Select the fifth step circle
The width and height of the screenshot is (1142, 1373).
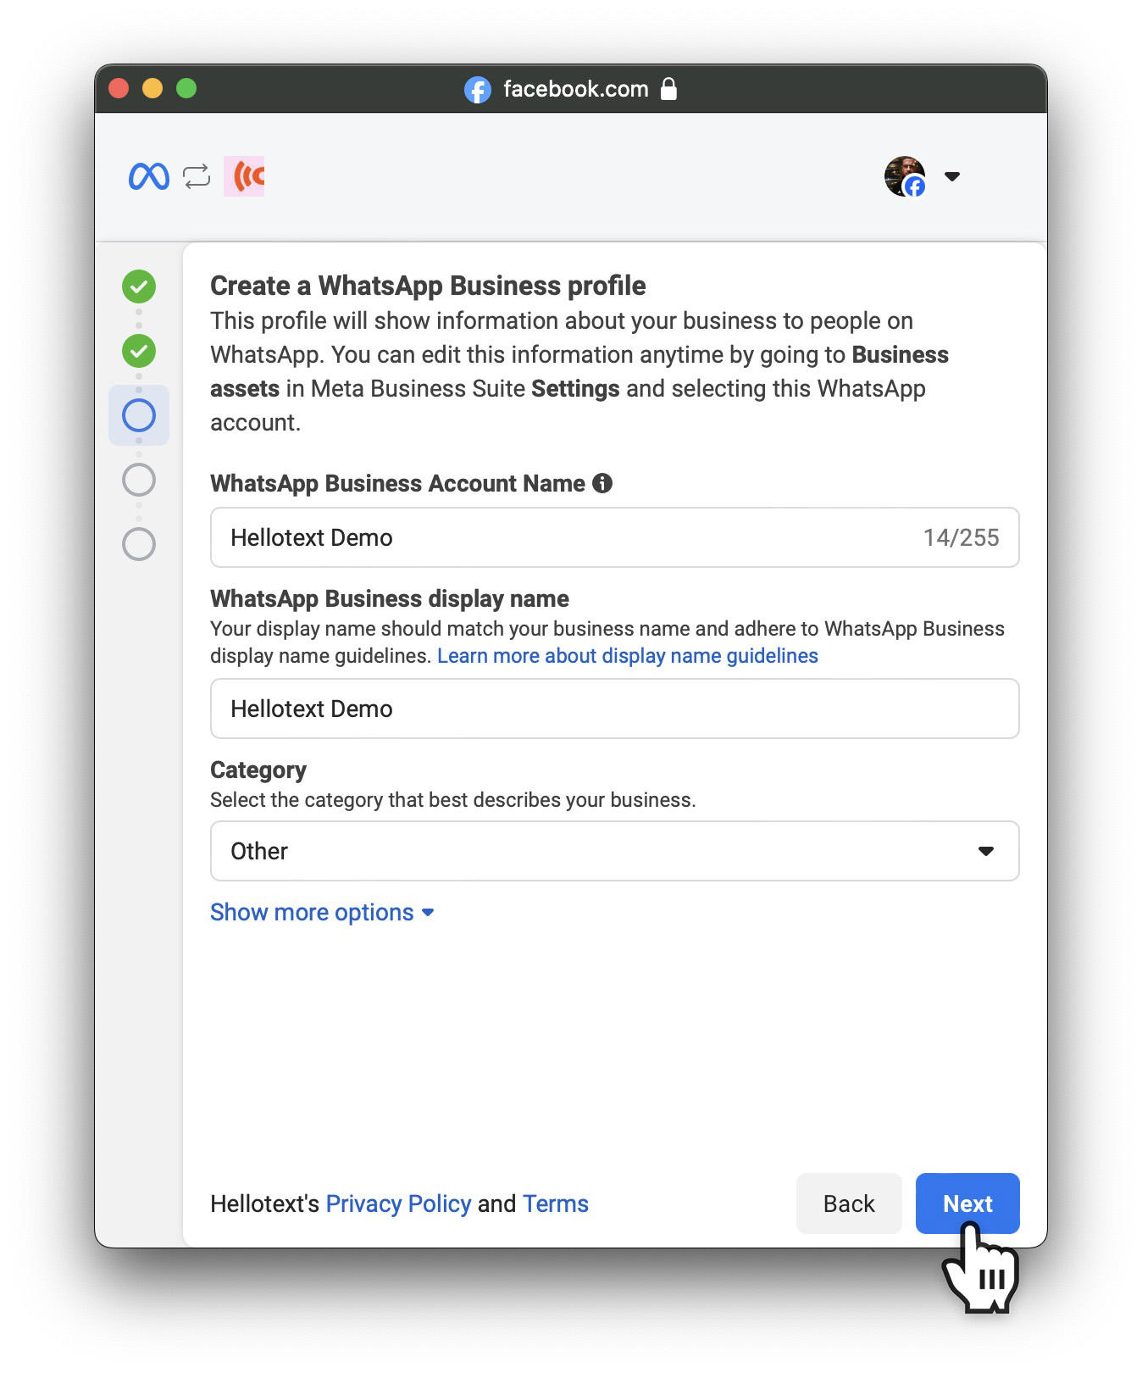click(x=139, y=544)
